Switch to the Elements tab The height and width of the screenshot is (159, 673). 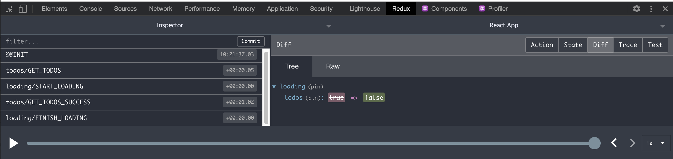[54, 9]
